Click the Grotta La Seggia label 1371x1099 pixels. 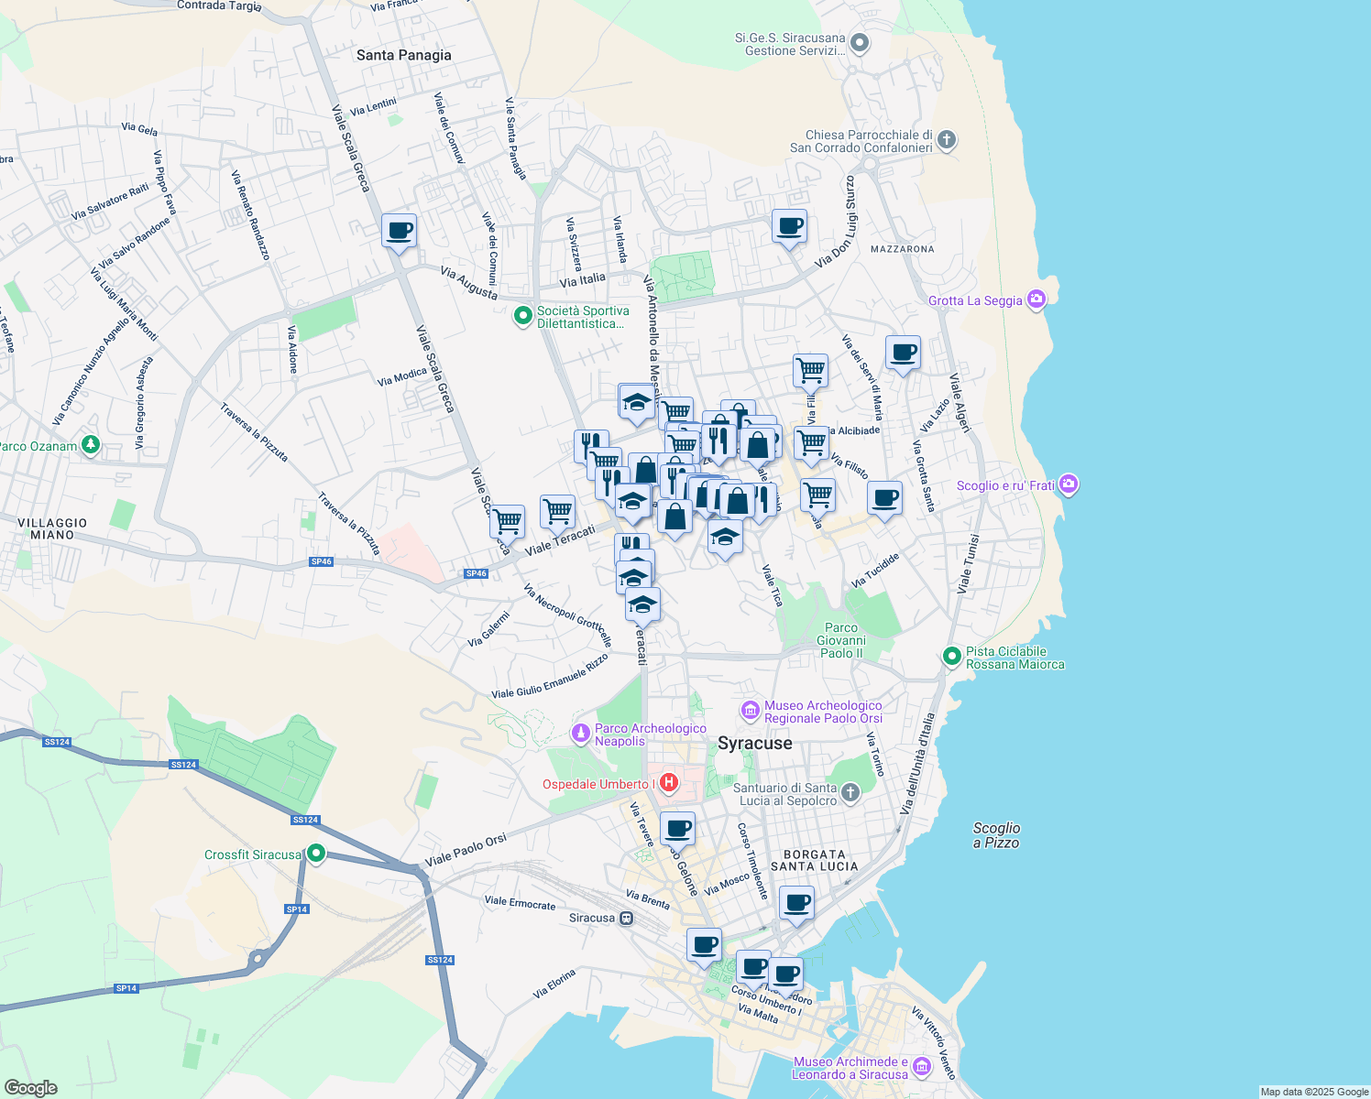coord(975,300)
